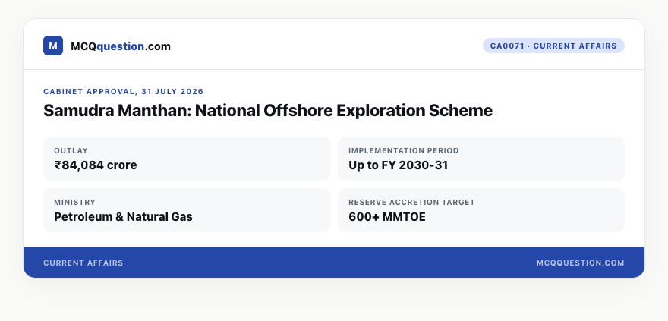Click the Cabinet Approval 31 July 2026 label
The height and width of the screenshot is (321, 668).
pyautogui.click(x=124, y=92)
